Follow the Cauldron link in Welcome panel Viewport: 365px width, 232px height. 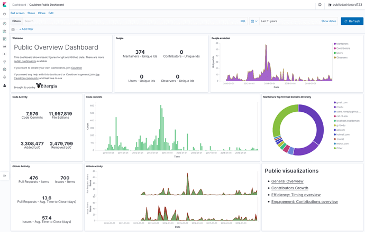coord(77,68)
